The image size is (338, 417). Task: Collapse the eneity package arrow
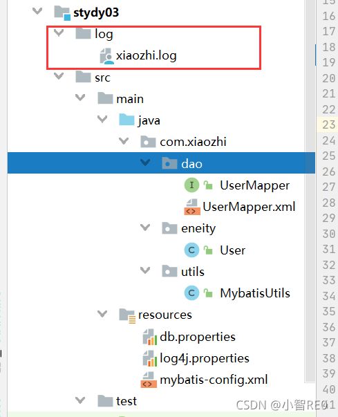tap(145, 228)
